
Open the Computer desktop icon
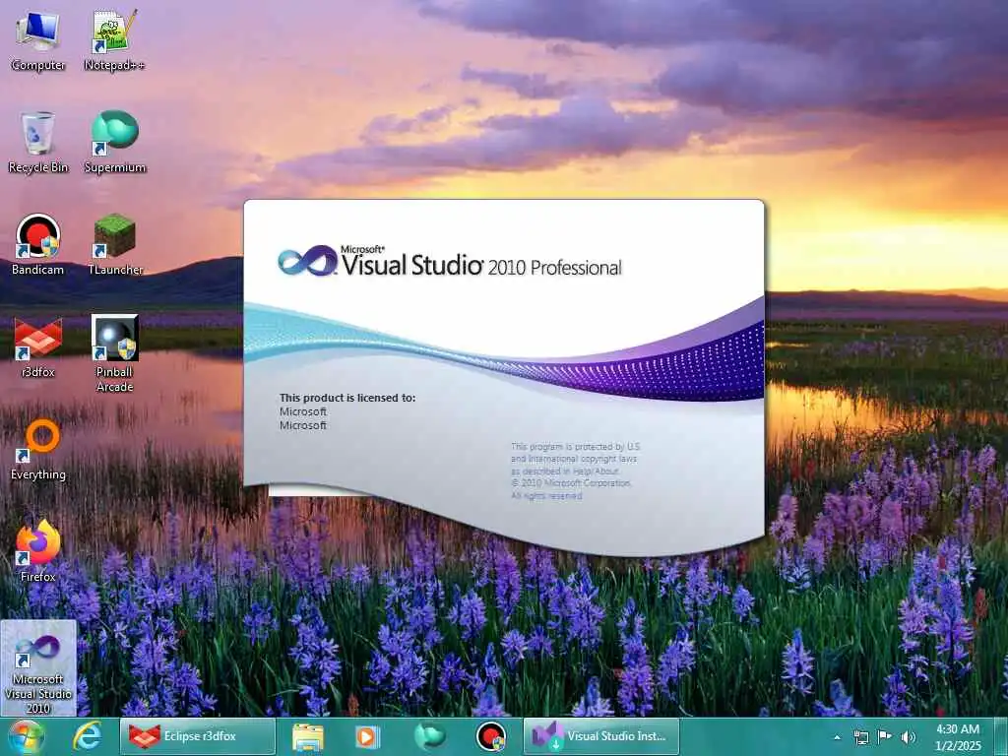pos(38,41)
